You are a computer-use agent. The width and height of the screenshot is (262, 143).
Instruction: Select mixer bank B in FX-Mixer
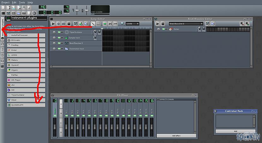pos(61,113)
